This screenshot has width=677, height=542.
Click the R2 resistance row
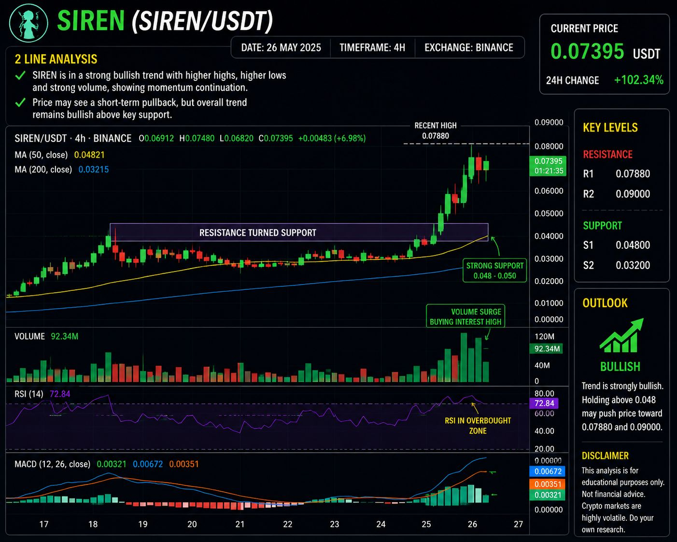click(617, 194)
